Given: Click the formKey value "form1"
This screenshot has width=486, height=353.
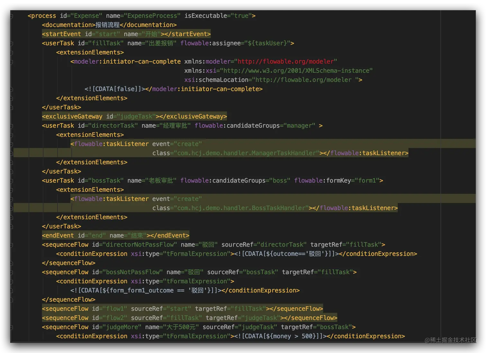Looking at the screenshot, I should point(367,181).
